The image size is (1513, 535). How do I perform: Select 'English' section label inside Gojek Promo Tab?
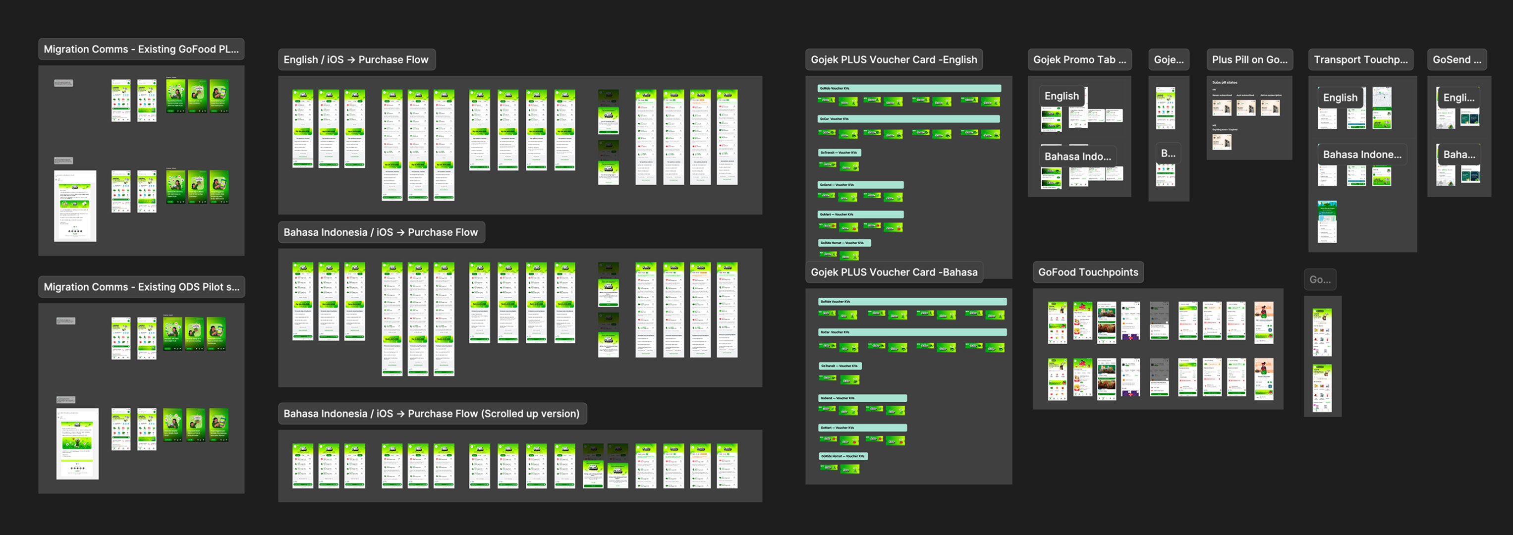coord(1062,96)
